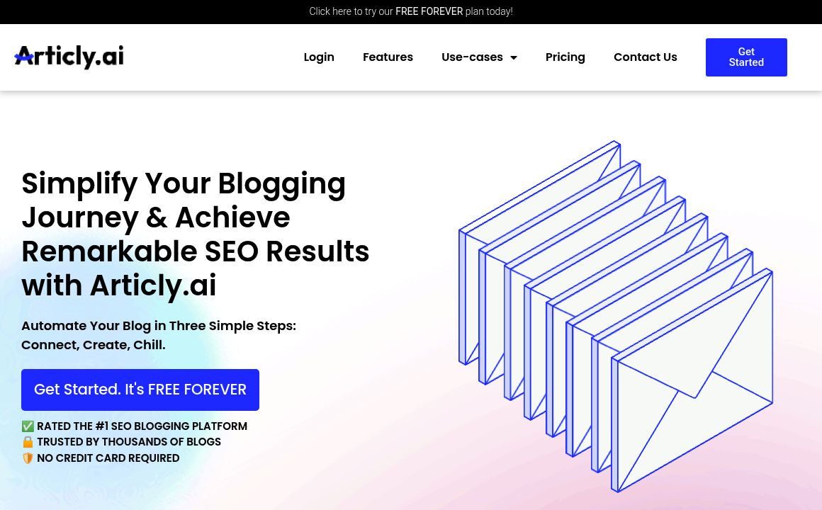Click Get Started It's FREE FOREVER
This screenshot has height=510, width=822.
(140, 390)
